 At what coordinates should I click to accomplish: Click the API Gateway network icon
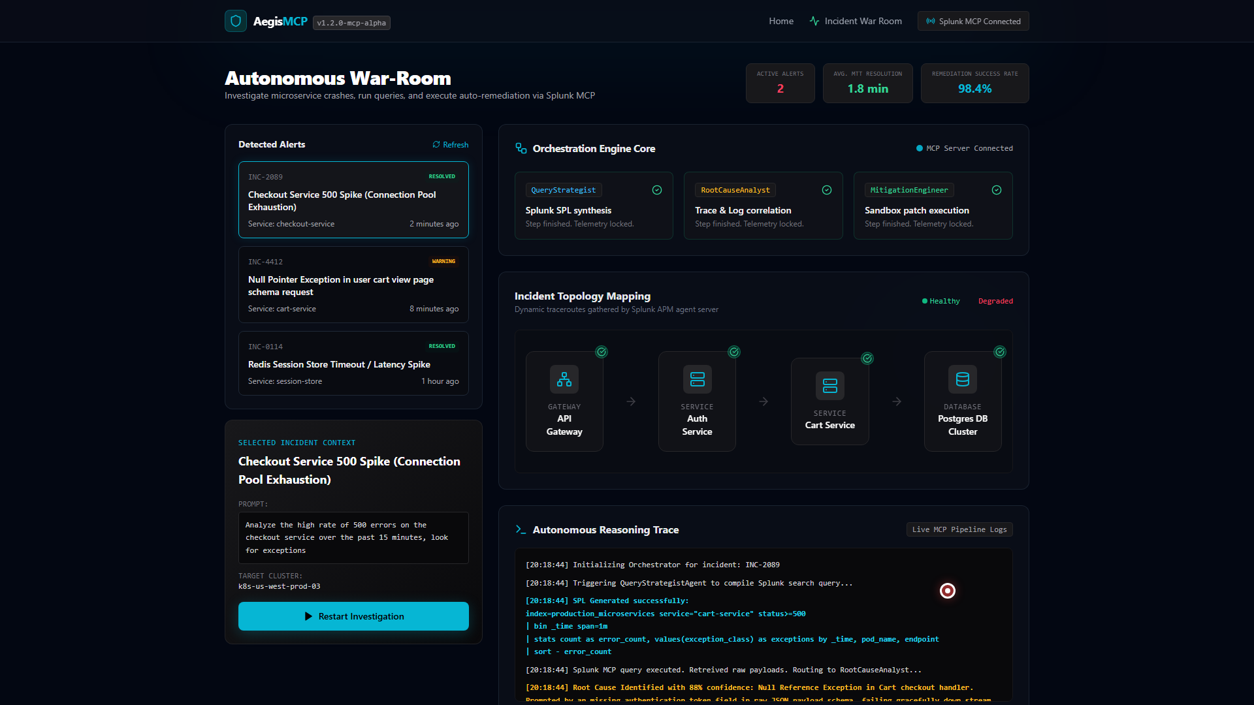point(564,379)
